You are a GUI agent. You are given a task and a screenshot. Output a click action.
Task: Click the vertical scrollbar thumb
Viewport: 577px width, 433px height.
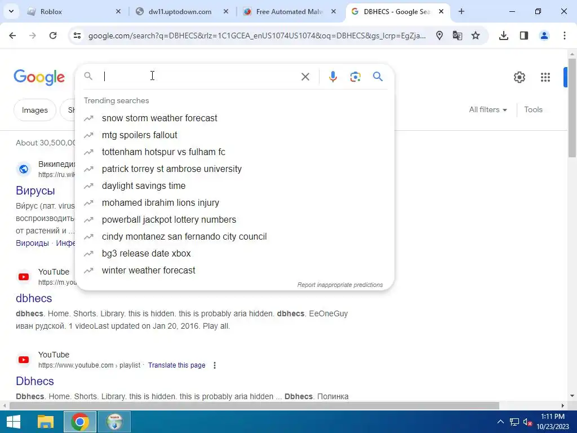point(572,107)
